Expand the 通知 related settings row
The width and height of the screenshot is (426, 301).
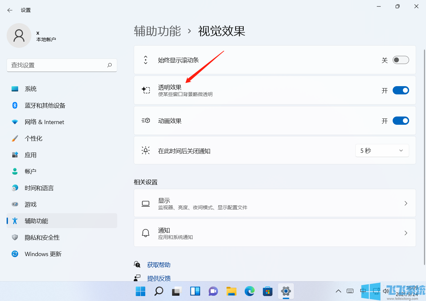pos(274,233)
